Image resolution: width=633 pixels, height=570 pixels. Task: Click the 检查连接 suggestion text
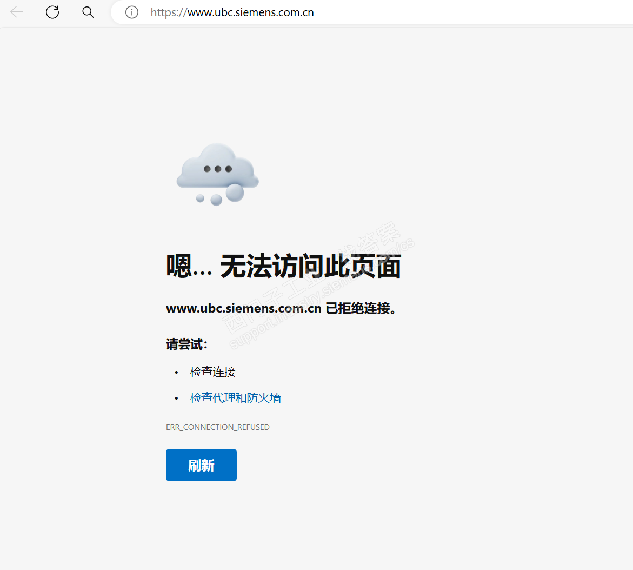click(x=213, y=372)
